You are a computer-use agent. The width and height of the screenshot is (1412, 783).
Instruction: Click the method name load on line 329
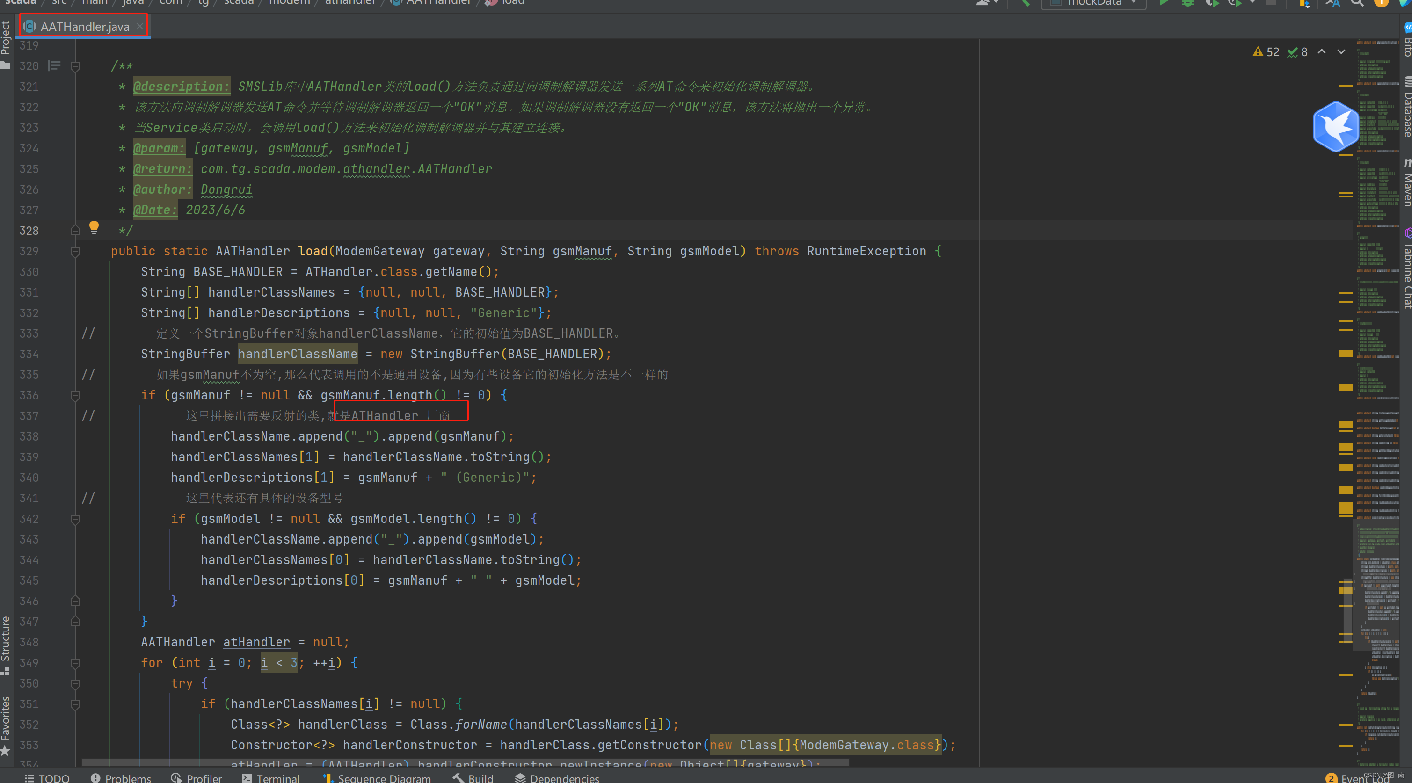coord(313,251)
